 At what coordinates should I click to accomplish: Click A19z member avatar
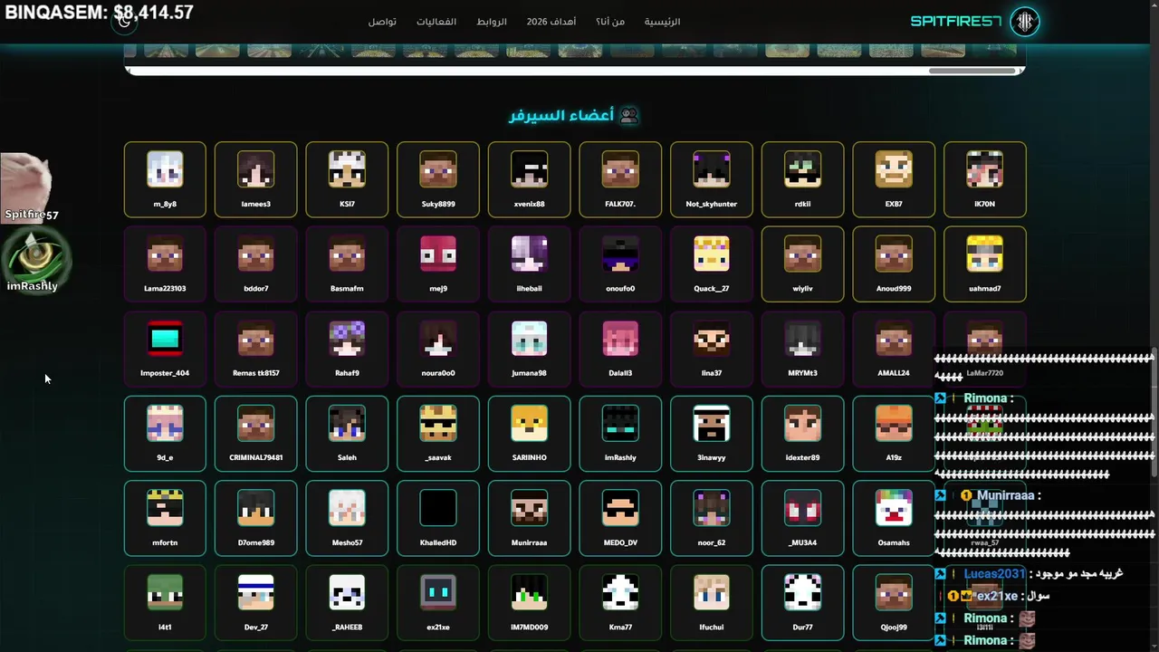(894, 423)
